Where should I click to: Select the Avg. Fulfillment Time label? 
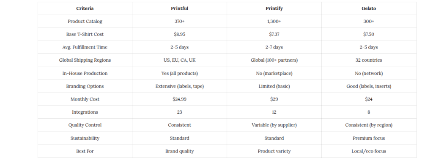coord(85,47)
